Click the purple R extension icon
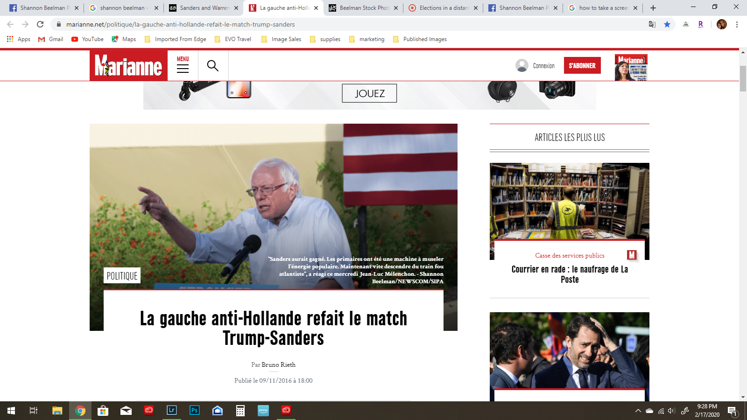 701,24
